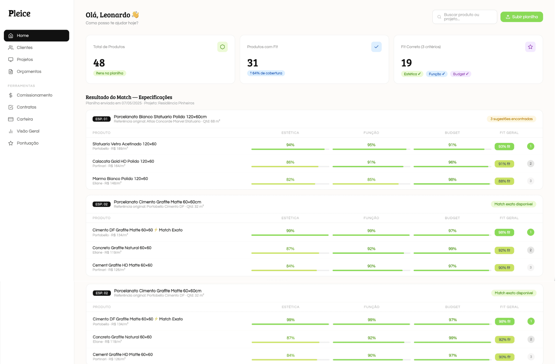Image resolution: width=556 pixels, height=364 pixels.
Task: Click the Total de Produtos value 48
Action: coord(99,63)
